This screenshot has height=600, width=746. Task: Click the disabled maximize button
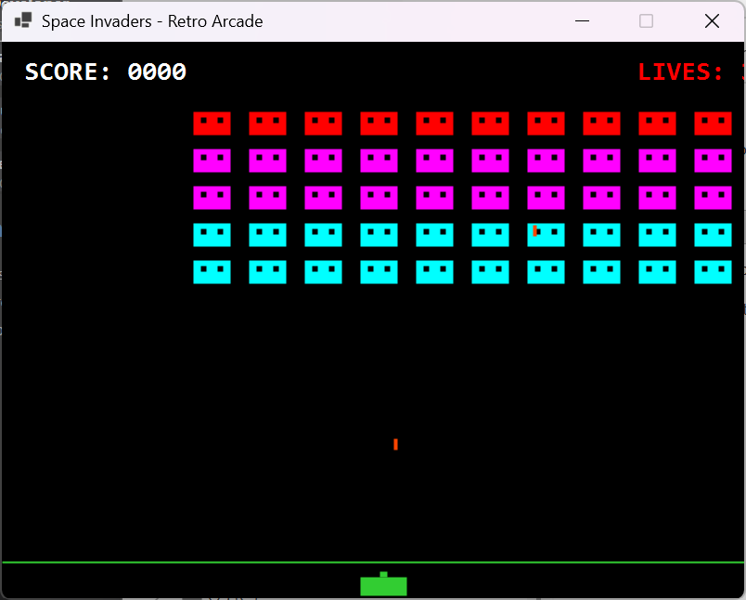point(646,21)
